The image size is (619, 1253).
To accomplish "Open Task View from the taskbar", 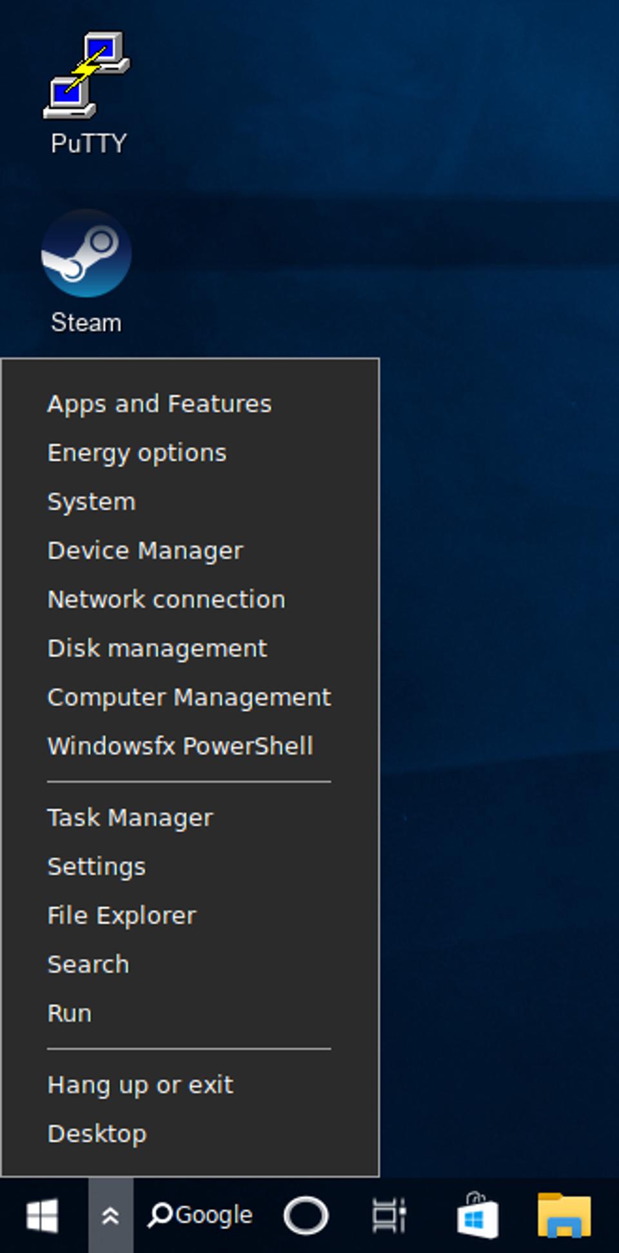I will (388, 1215).
